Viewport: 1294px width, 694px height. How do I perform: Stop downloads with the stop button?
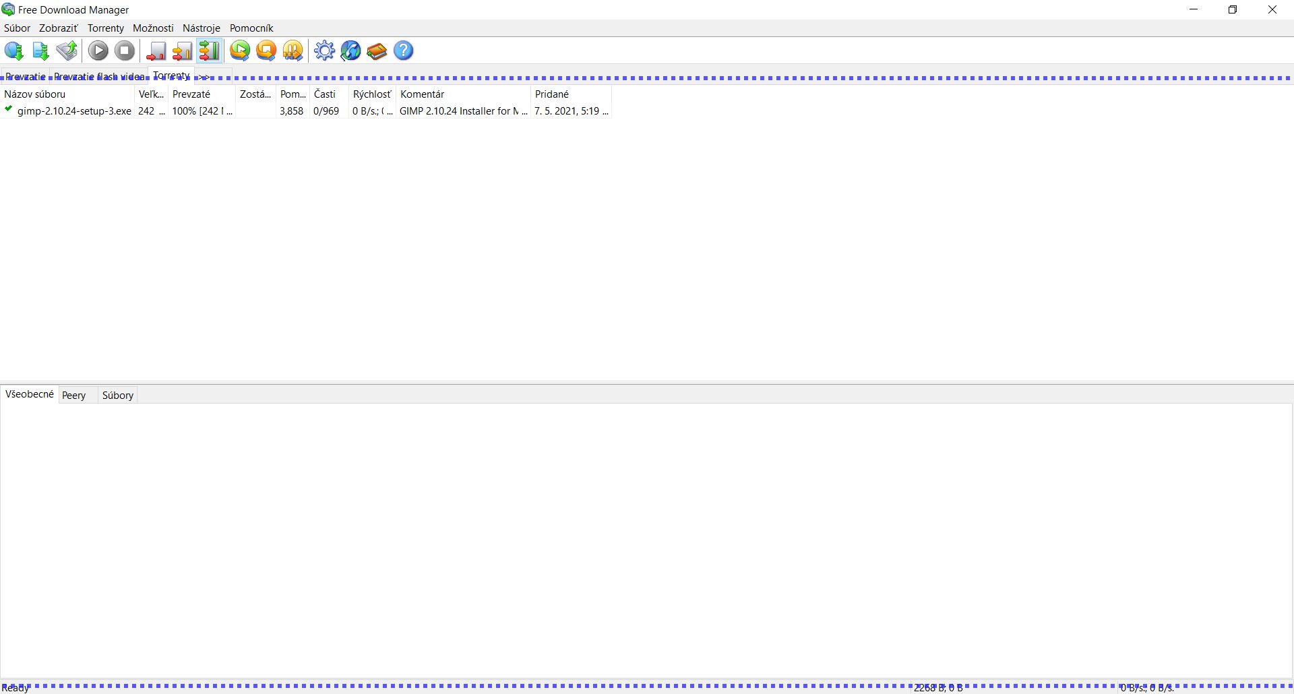point(125,51)
